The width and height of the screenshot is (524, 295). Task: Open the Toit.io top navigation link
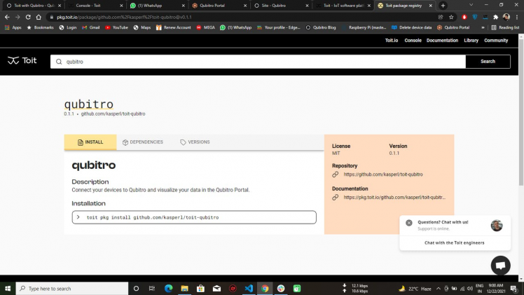tap(392, 41)
